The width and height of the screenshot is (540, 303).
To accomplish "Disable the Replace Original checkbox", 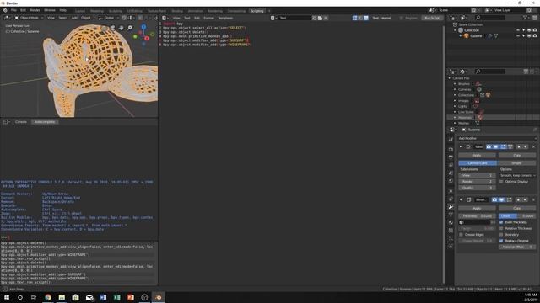I will click(501, 241).
